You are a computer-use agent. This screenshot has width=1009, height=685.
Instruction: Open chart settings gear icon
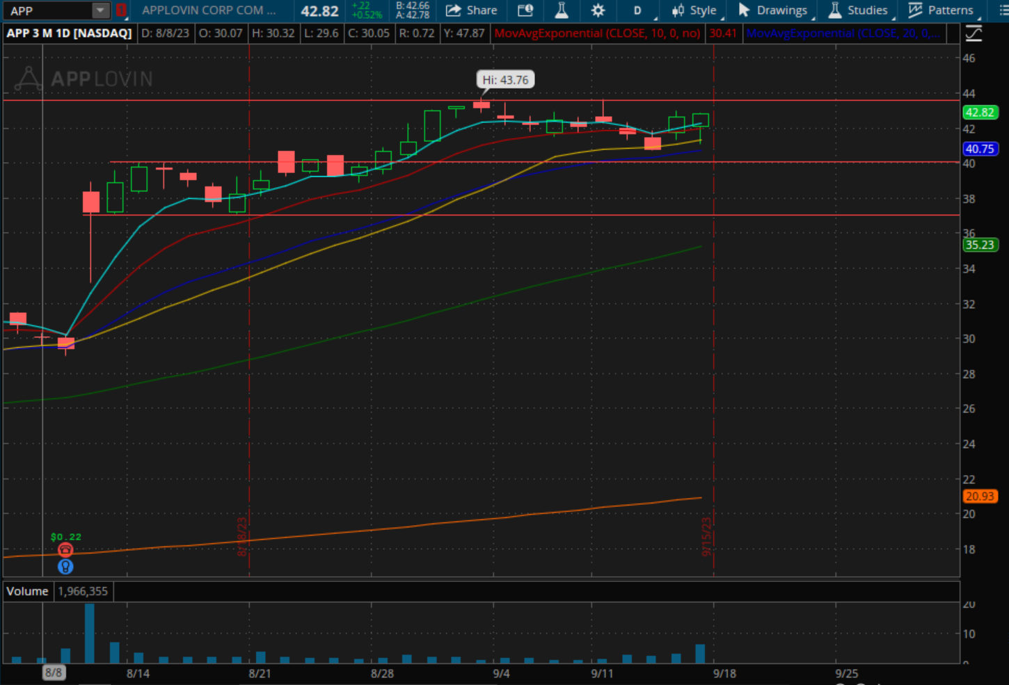(x=598, y=10)
